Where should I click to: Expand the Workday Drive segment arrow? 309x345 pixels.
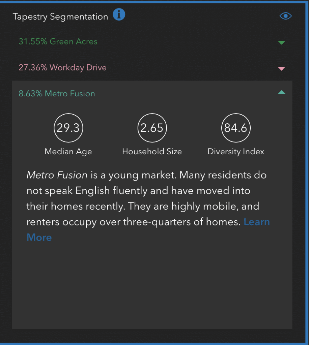click(x=281, y=69)
